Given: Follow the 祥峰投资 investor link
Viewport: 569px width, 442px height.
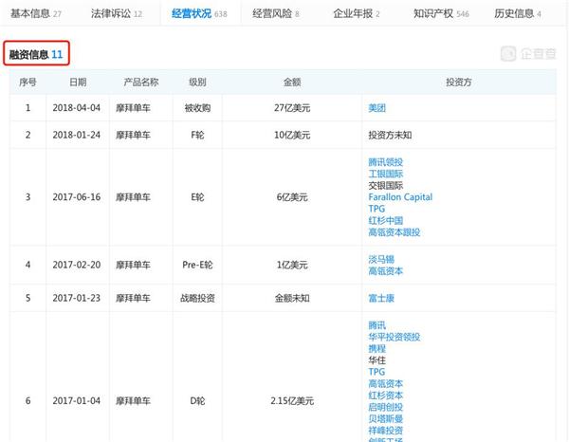Looking at the screenshot, I should [x=385, y=430].
